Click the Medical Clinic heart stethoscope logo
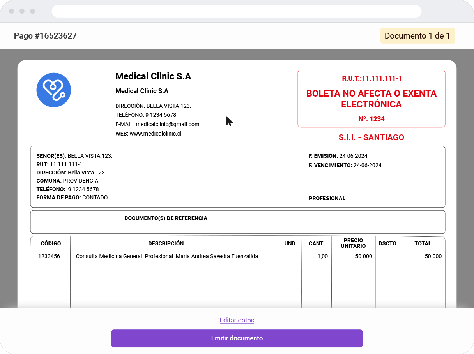The image size is (474, 354). click(x=53, y=90)
